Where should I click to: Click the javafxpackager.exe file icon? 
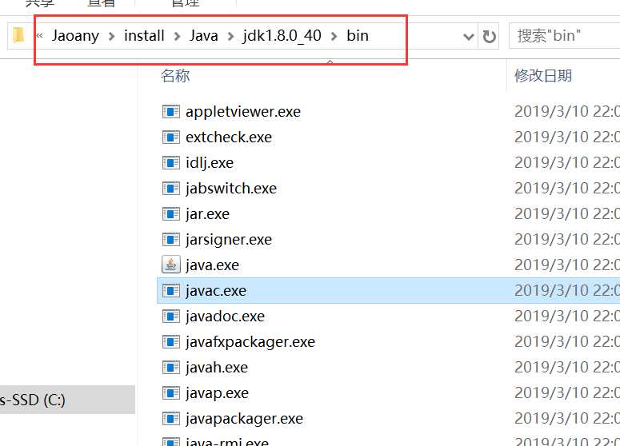click(171, 342)
